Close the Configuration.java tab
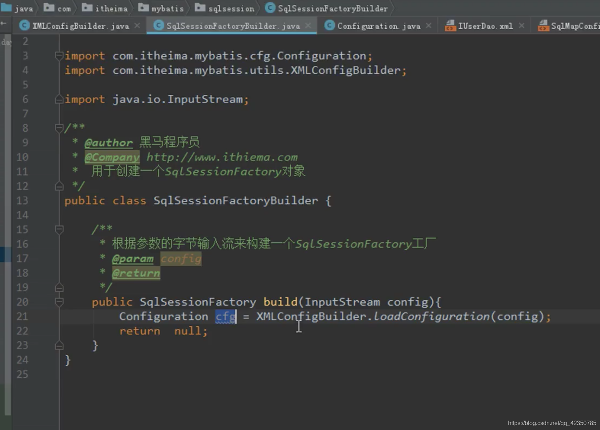This screenshot has height=430, width=600. pos(429,26)
